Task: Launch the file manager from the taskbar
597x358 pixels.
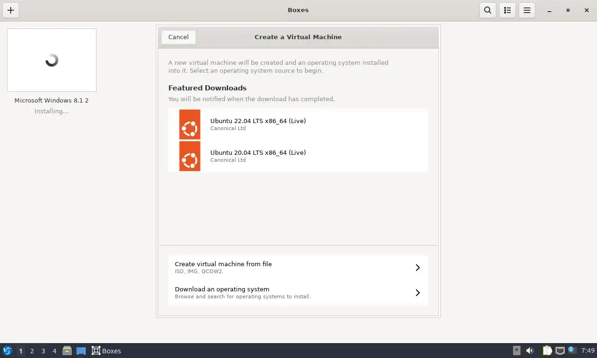Action: click(x=67, y=351)
